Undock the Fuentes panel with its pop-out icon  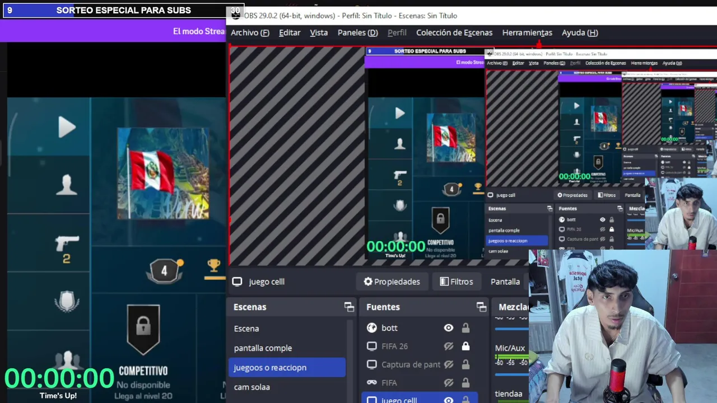click(481, 307)
